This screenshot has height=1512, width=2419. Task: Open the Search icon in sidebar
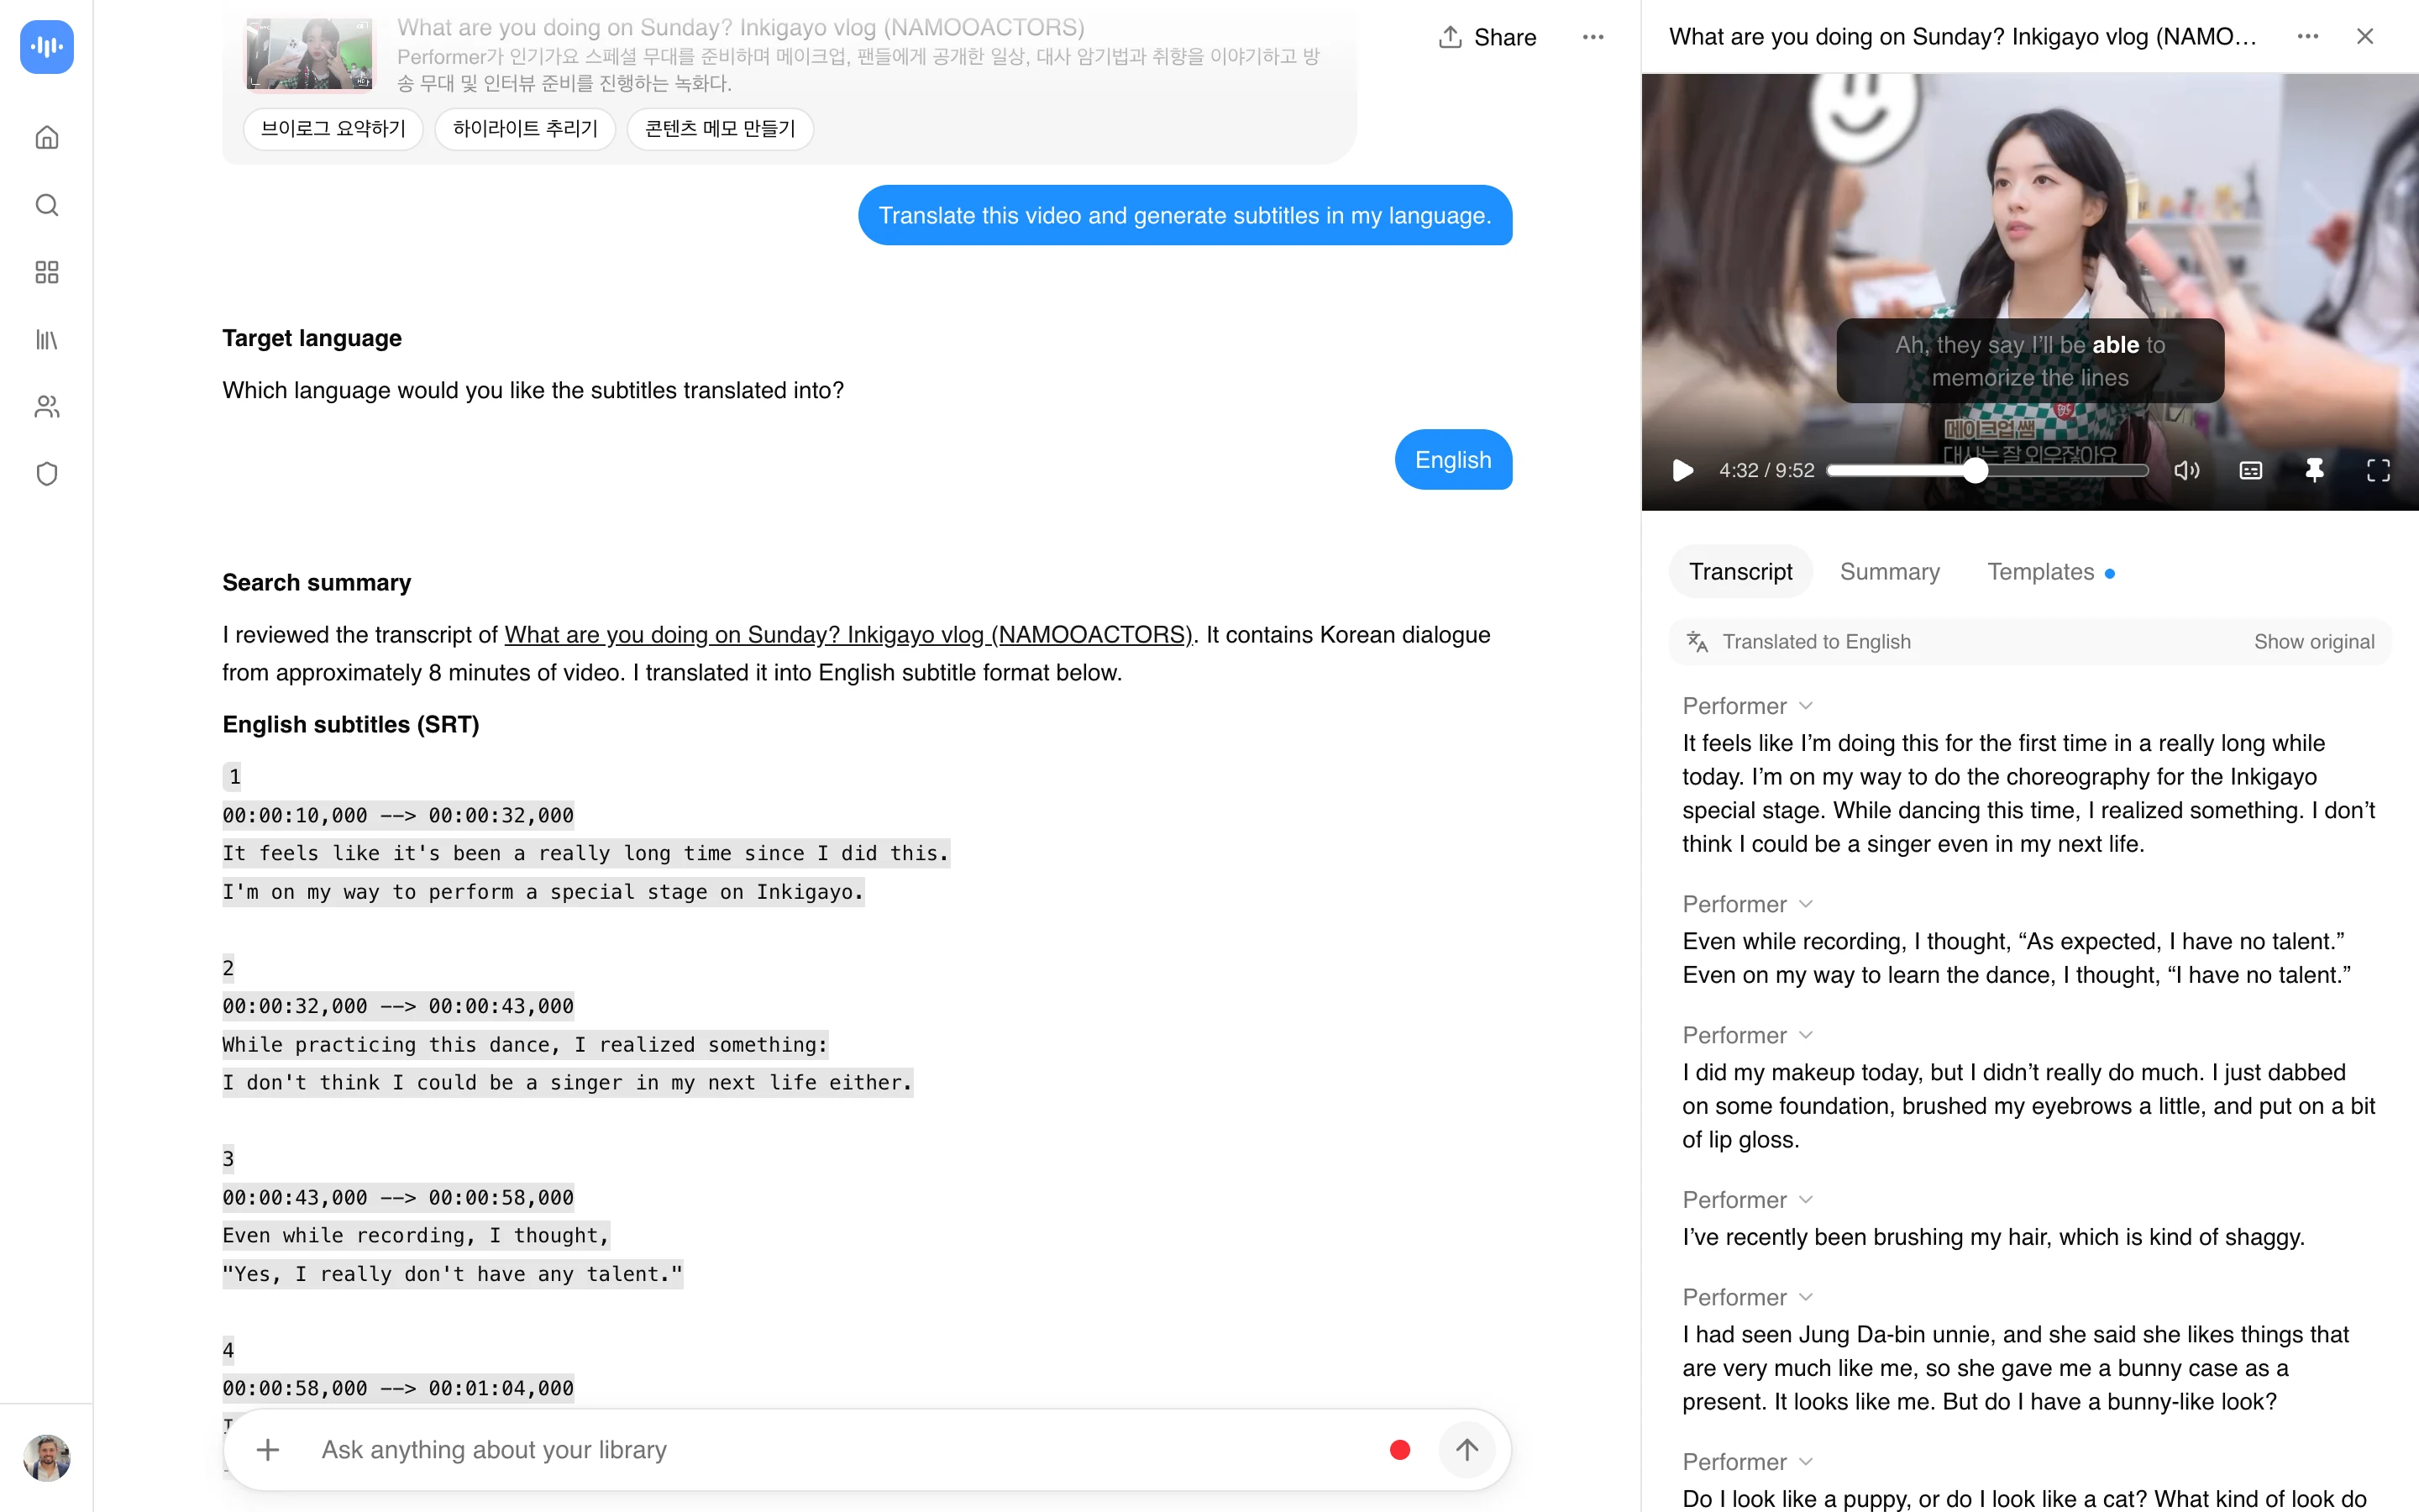click(46, 205)
